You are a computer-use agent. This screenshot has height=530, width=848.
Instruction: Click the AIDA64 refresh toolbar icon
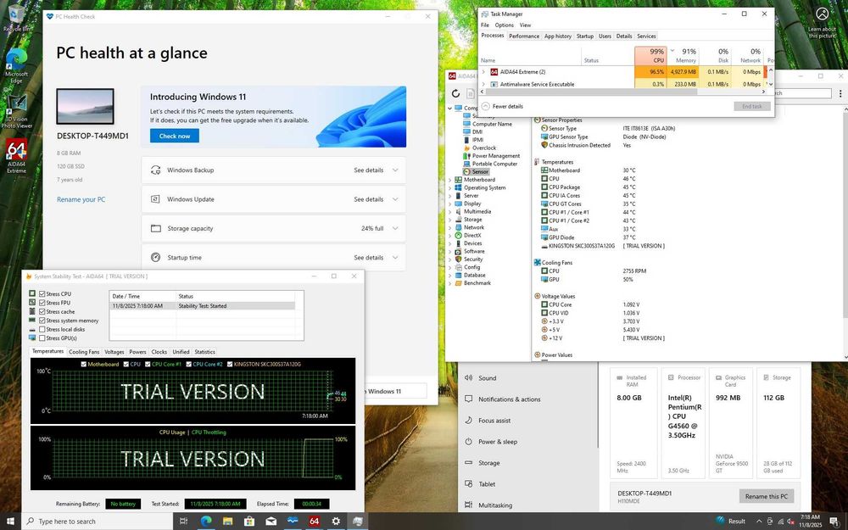(456, 93)
